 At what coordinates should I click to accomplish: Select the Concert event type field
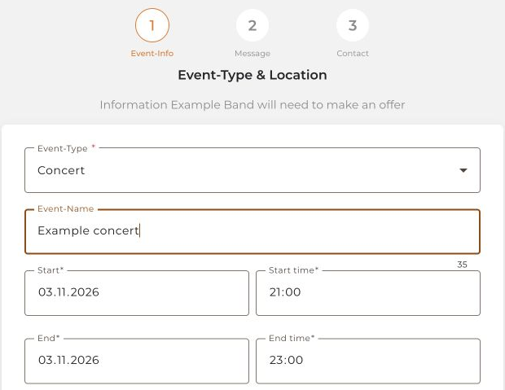[x=253, y=170]
